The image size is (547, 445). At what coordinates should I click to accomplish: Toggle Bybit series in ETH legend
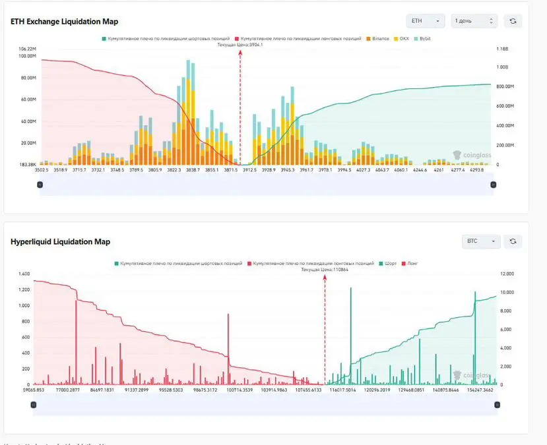[x=422, y=39]
